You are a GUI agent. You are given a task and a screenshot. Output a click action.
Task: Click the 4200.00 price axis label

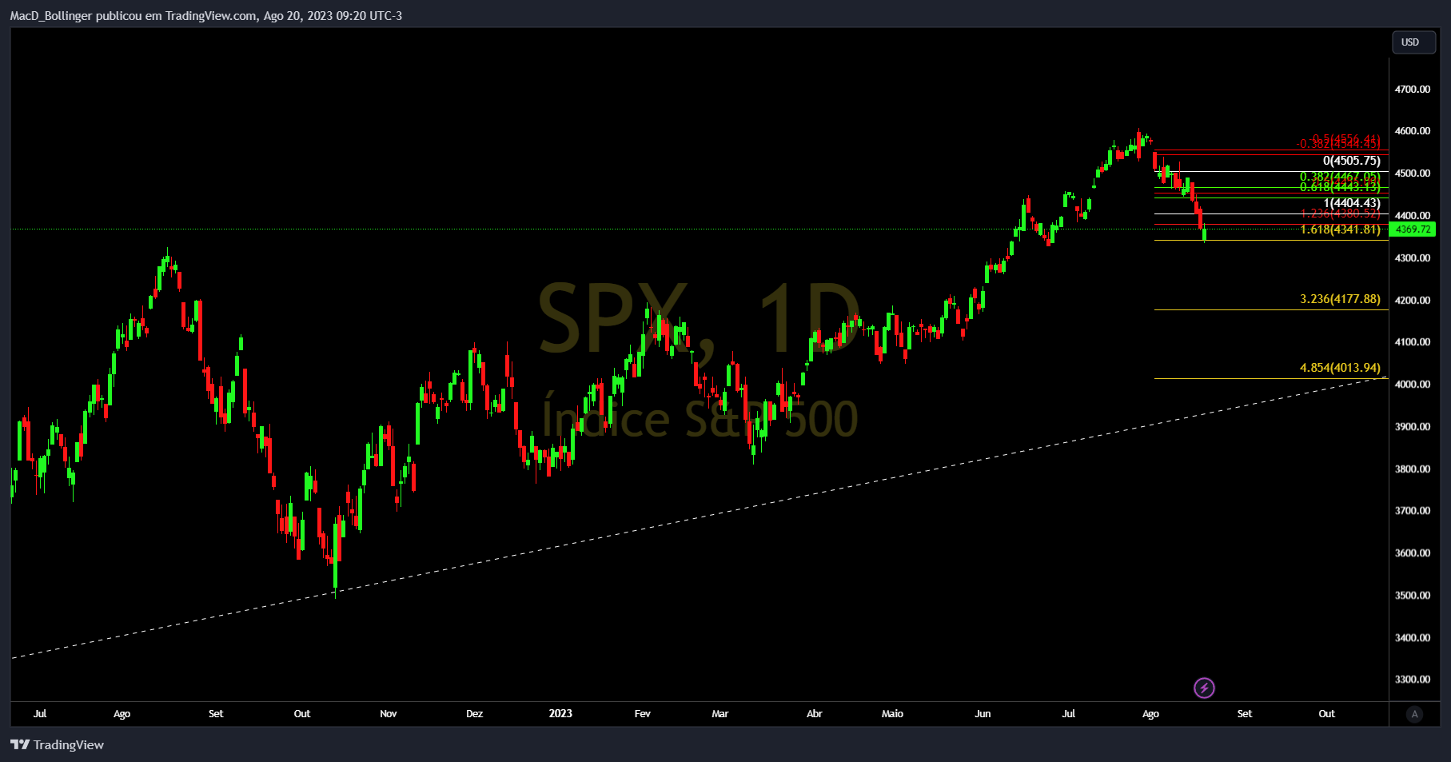[x=1413, y=301]
